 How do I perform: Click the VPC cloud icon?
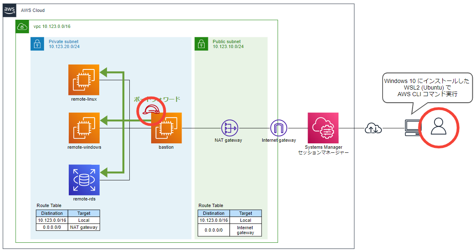point(22,27)
